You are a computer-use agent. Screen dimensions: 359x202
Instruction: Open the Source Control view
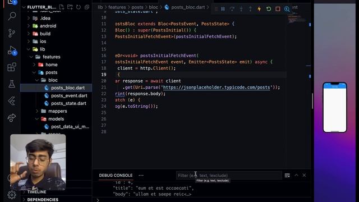coord(12,33)
